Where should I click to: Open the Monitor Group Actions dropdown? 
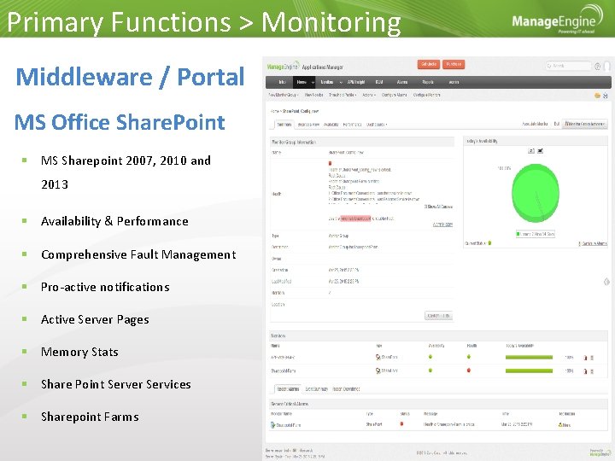(x=585, y=124)
